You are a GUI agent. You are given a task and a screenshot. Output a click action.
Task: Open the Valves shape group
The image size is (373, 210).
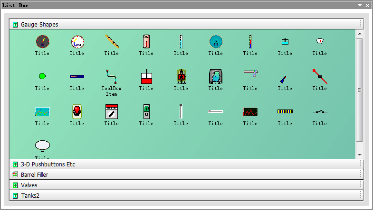point(29,185)
